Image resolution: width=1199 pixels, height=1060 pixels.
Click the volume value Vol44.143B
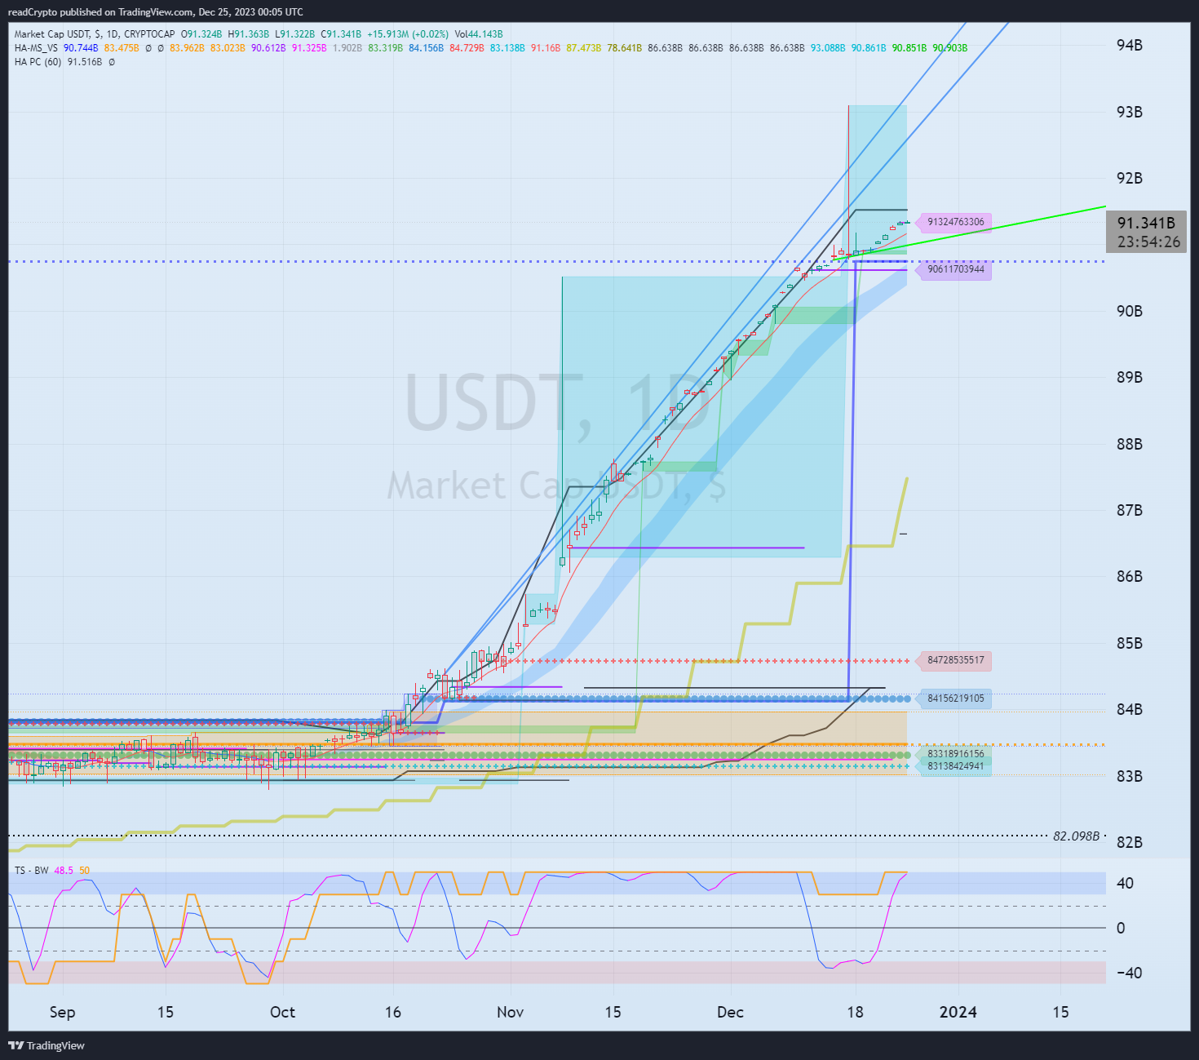pyautogui.click(x=479, y=34)
